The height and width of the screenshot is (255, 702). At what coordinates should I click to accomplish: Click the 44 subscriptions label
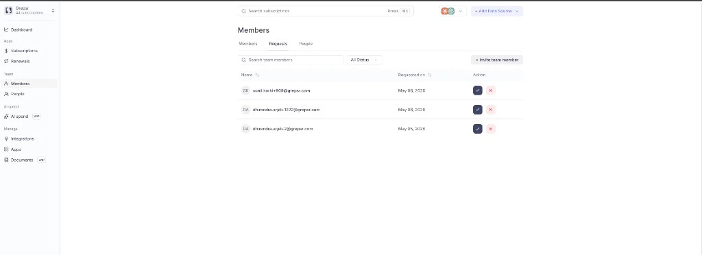tap(29, 13)
